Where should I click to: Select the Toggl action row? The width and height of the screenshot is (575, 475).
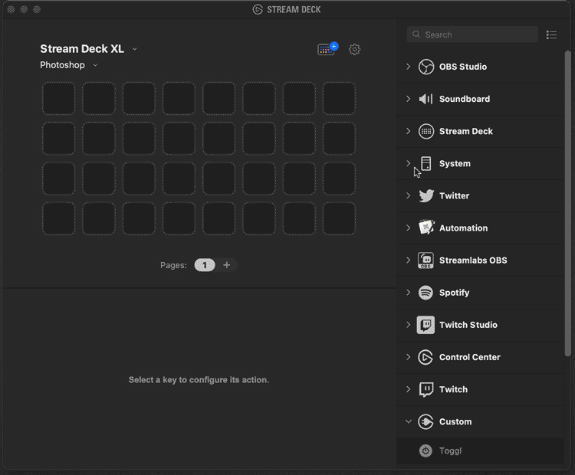480,450
